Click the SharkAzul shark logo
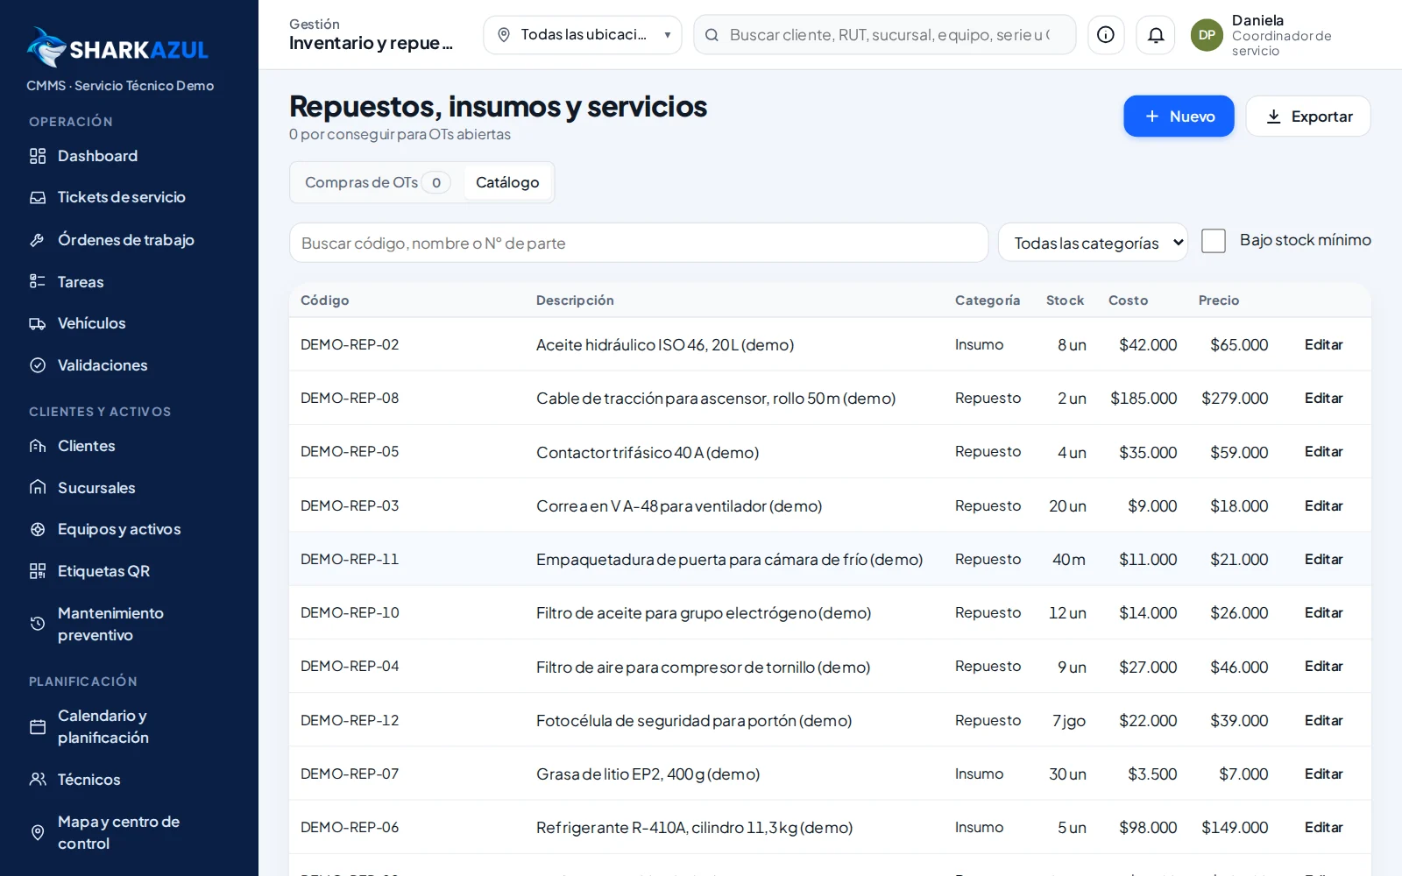 click(46, 47)
